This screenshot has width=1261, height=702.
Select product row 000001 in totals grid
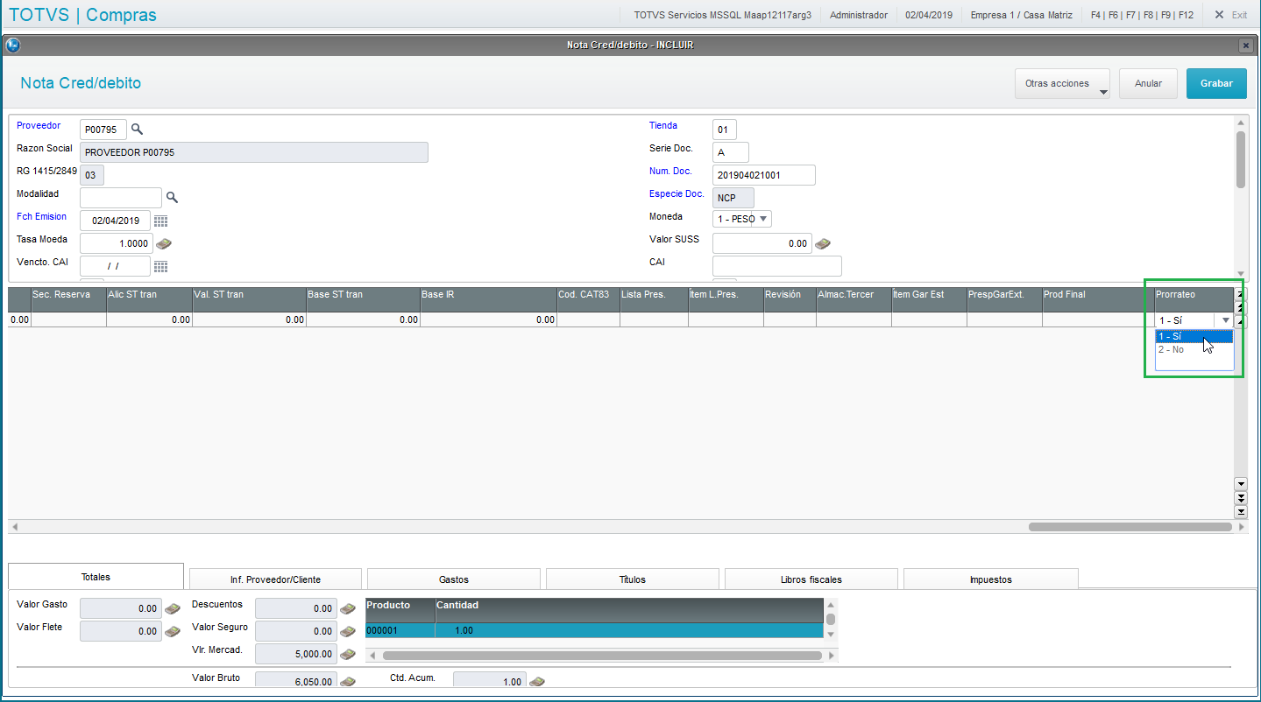click(x=594, y=630)
